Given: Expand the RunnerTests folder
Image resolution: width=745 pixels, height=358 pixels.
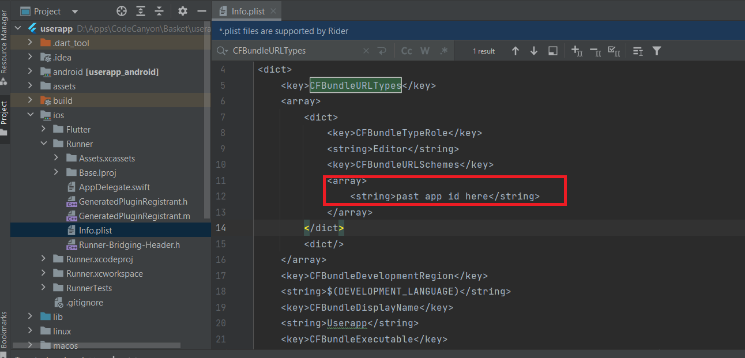Looking at the screenshot, I should pyautogui.click(x=43, y=288).
